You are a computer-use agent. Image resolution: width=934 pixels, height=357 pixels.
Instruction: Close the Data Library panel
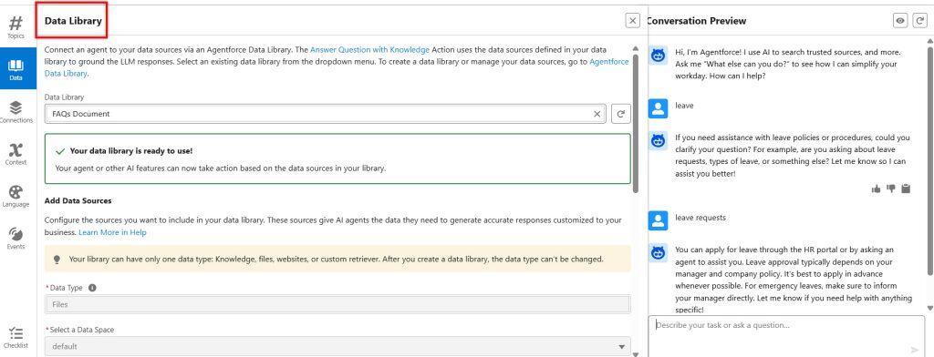click(633, 20)
